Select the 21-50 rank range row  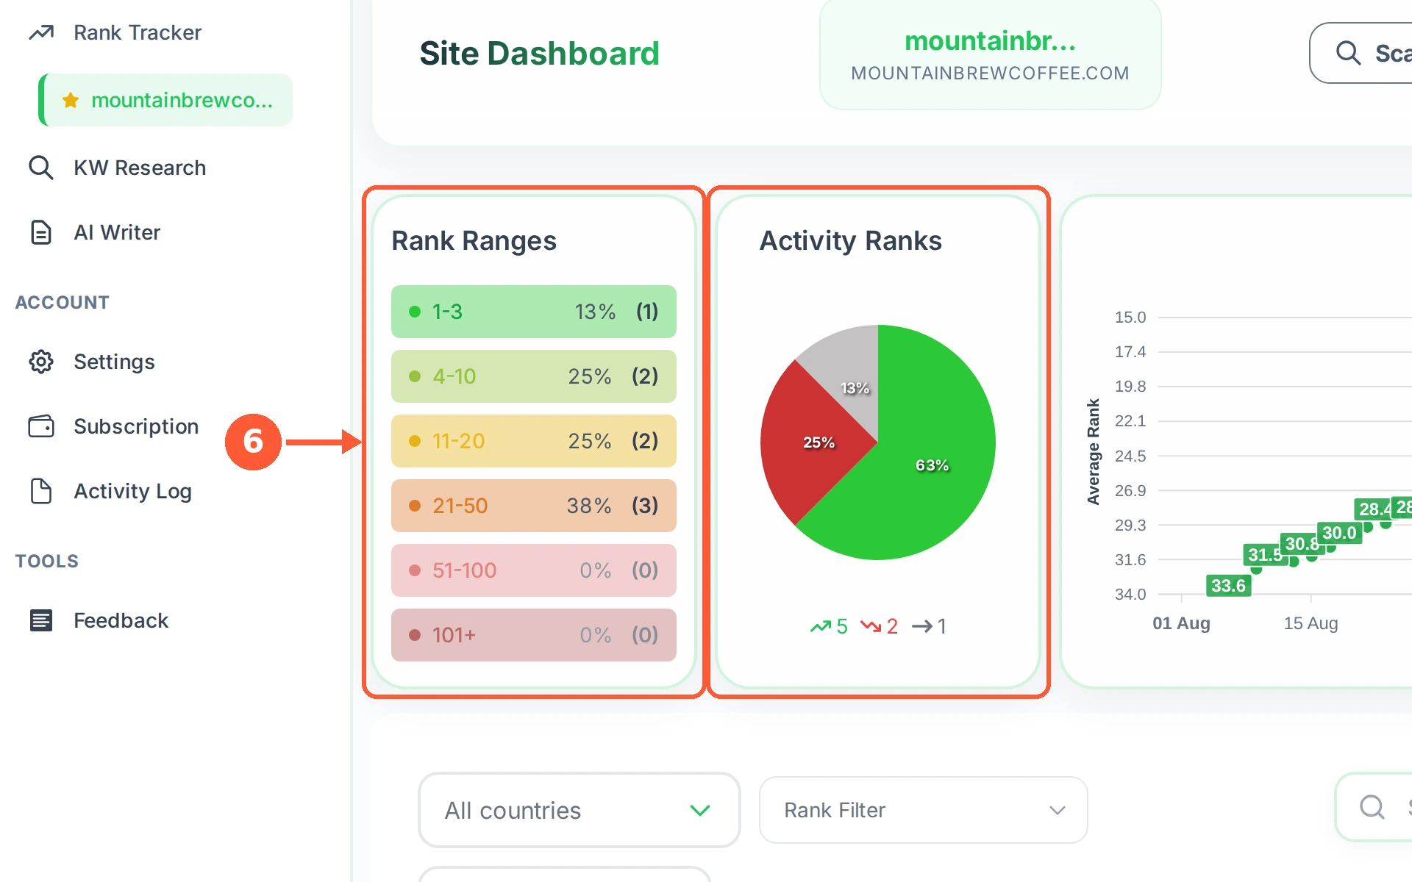click(534, 506)
